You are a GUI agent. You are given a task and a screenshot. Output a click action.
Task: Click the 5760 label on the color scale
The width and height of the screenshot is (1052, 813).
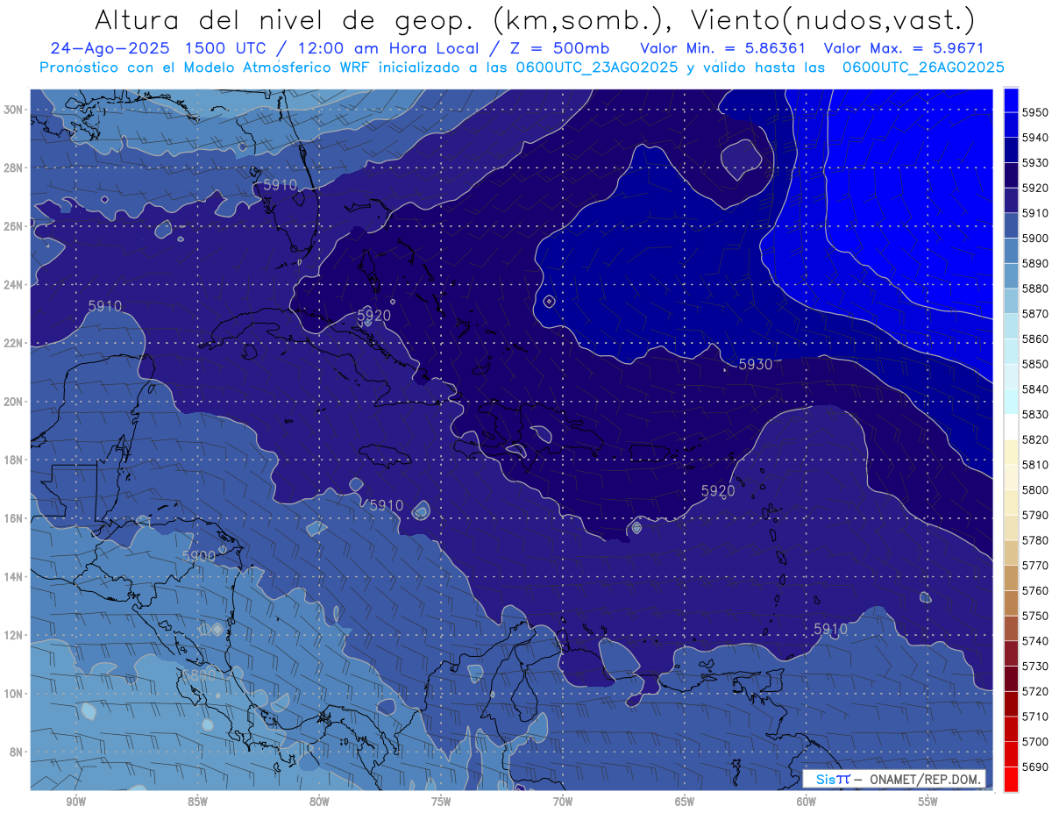pyautogui.click(x=1035, y=590)
